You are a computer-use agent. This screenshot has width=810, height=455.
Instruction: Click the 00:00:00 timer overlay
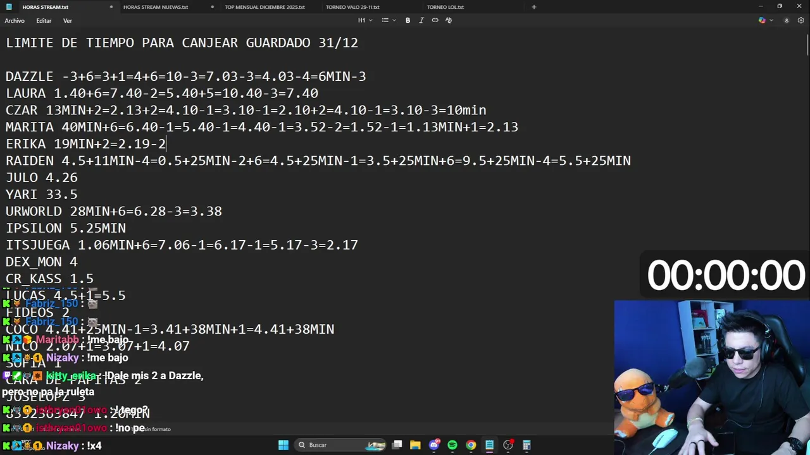point(725,276)
